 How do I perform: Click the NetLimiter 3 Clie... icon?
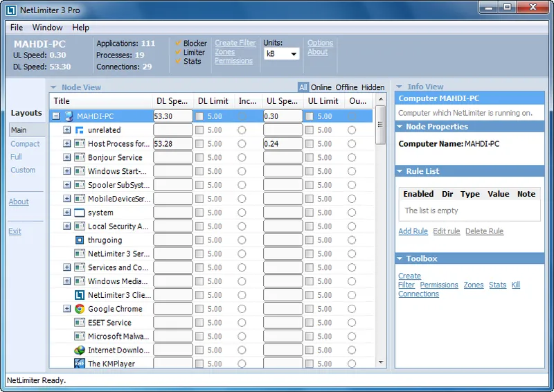(x=80, y=295)
